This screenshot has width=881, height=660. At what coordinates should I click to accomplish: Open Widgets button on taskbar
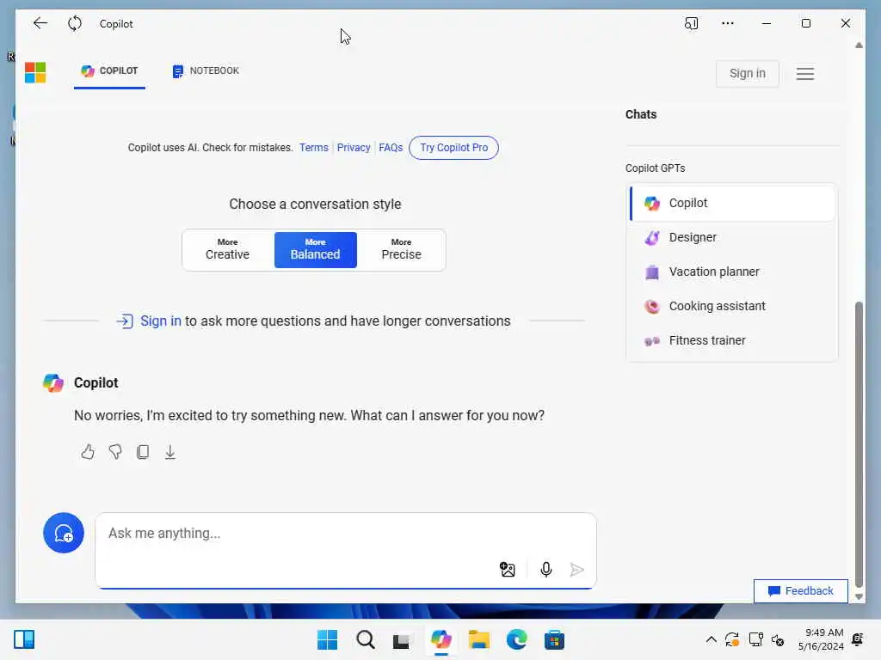[24, 639]
